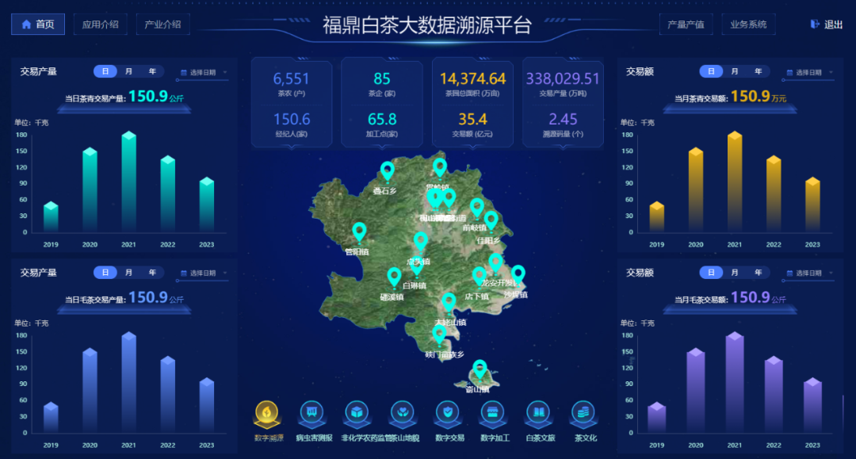Open the 产业介绍 menu item
The width and height of the screenshot is (856, 459).
[162, 25]
